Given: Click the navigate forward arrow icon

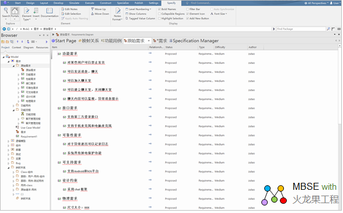Looking at the screenshot, I should (9, 29).
